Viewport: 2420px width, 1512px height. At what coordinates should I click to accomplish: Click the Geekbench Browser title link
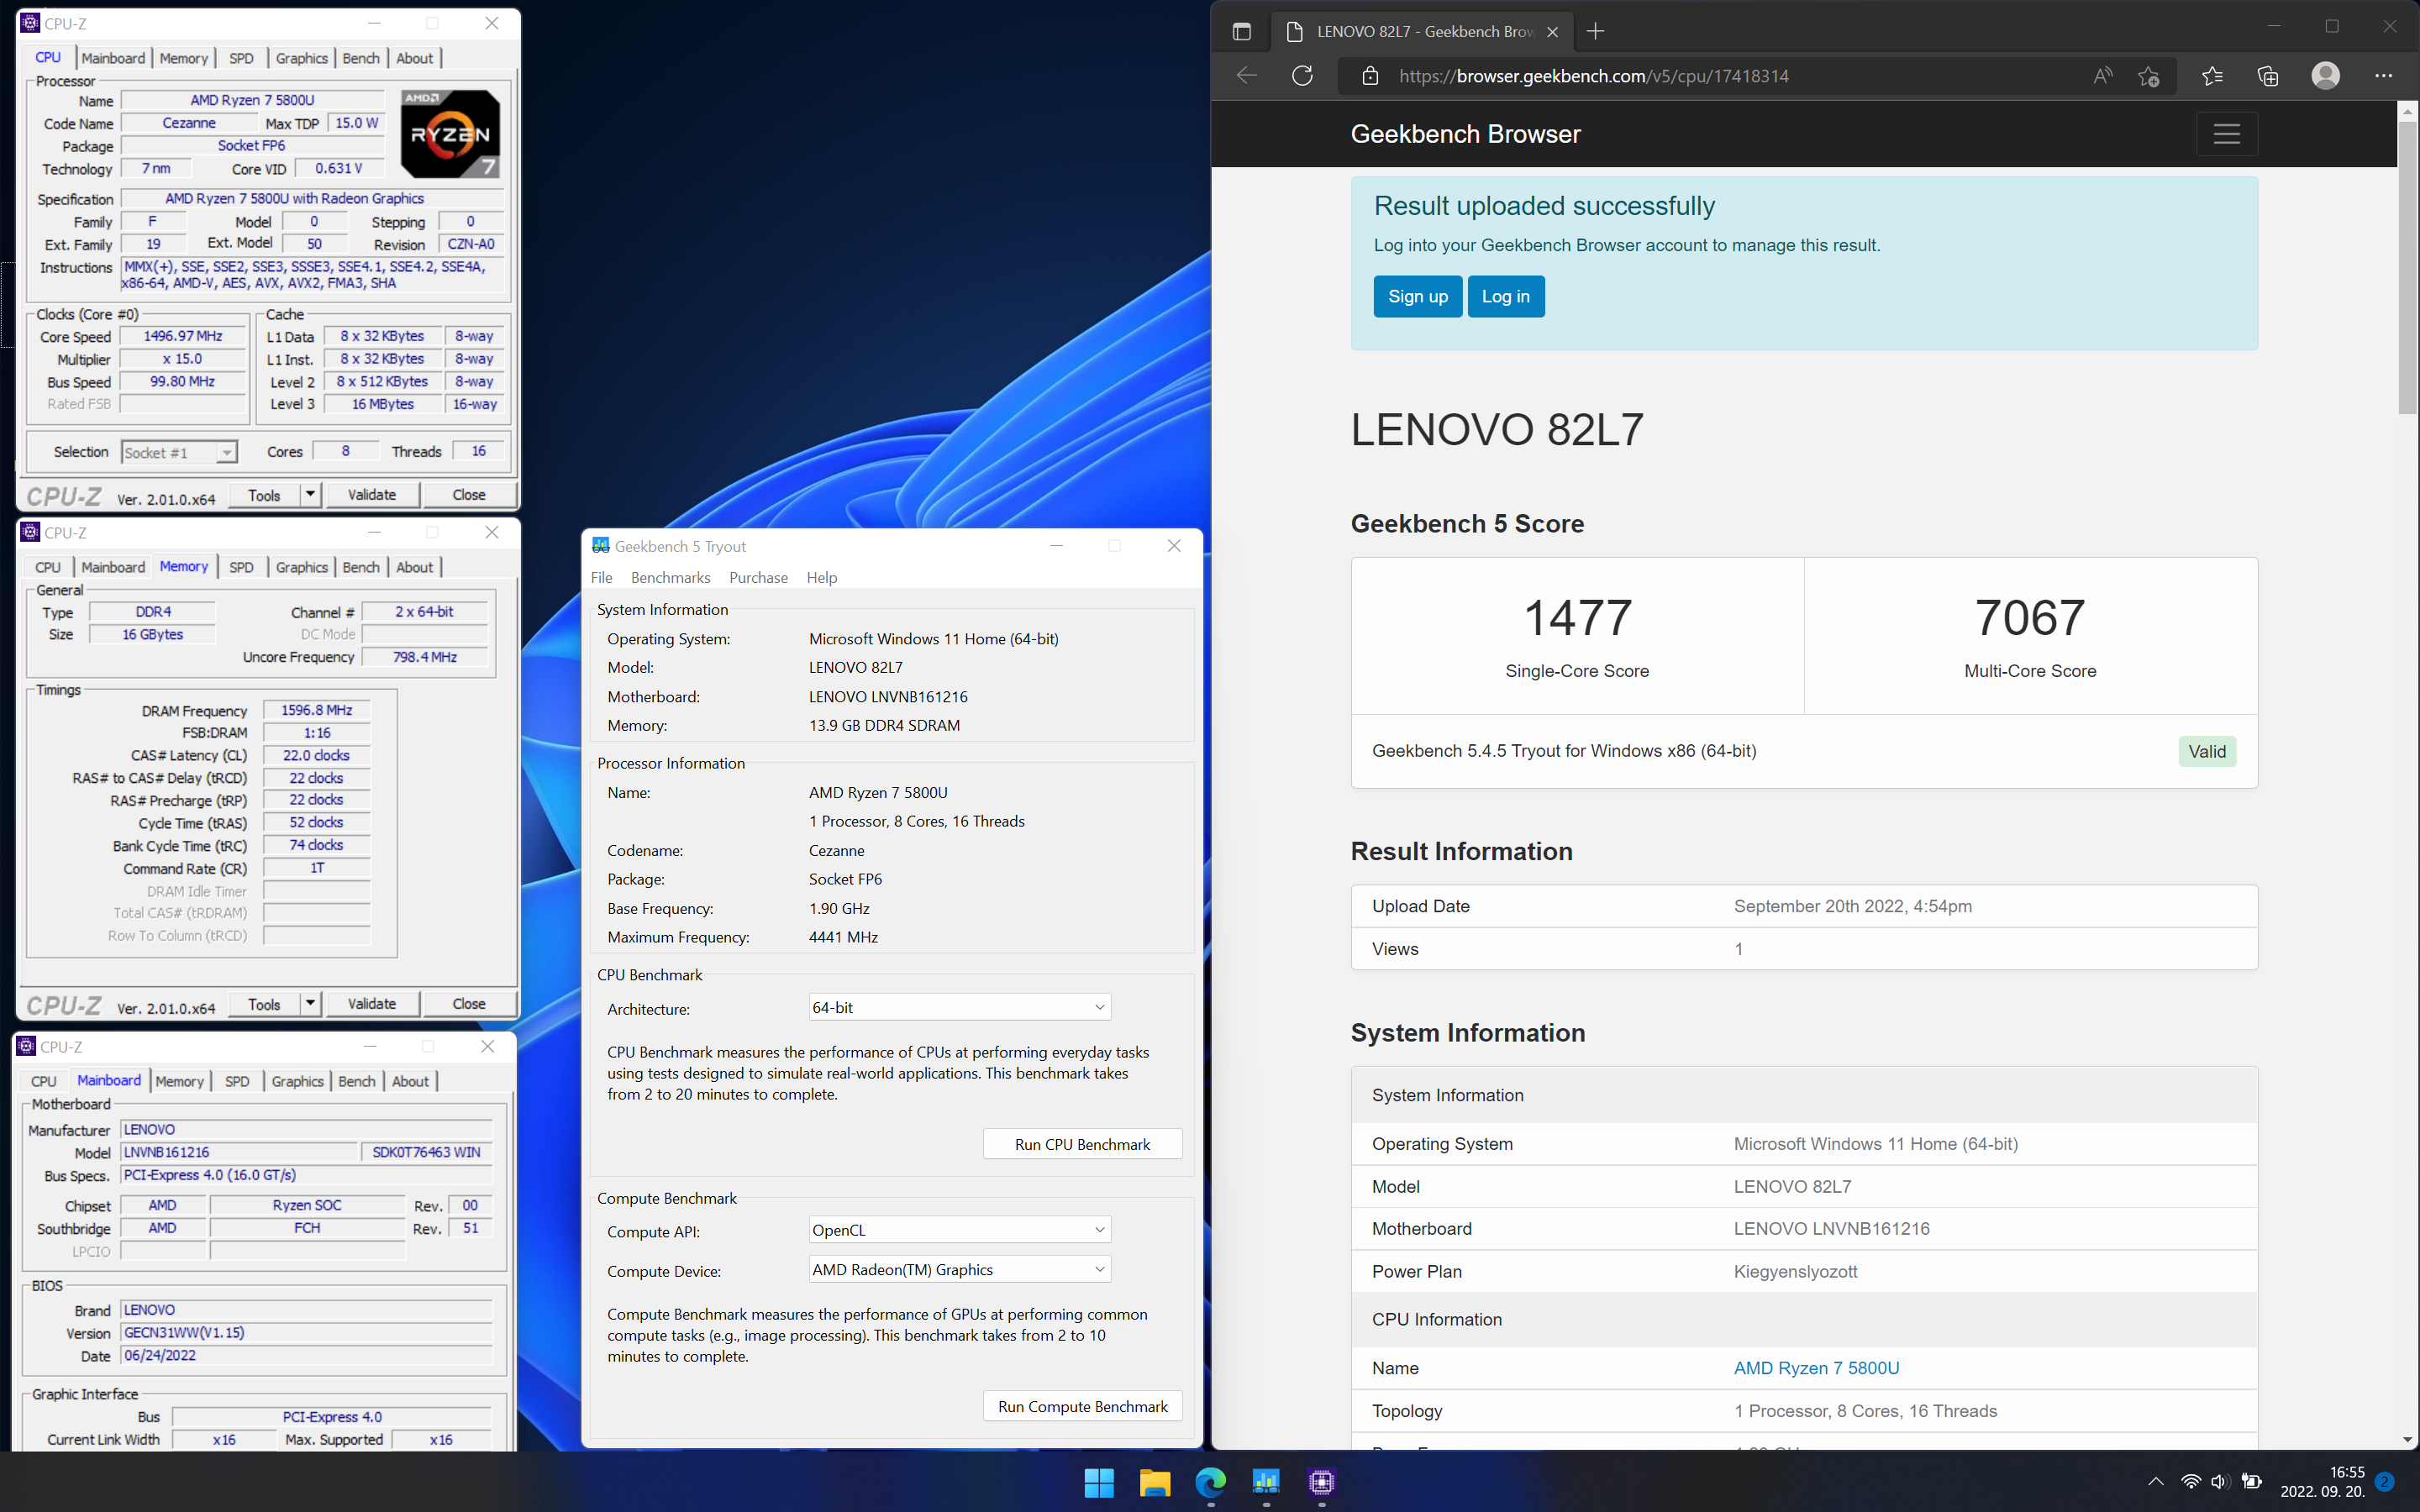1465,134
